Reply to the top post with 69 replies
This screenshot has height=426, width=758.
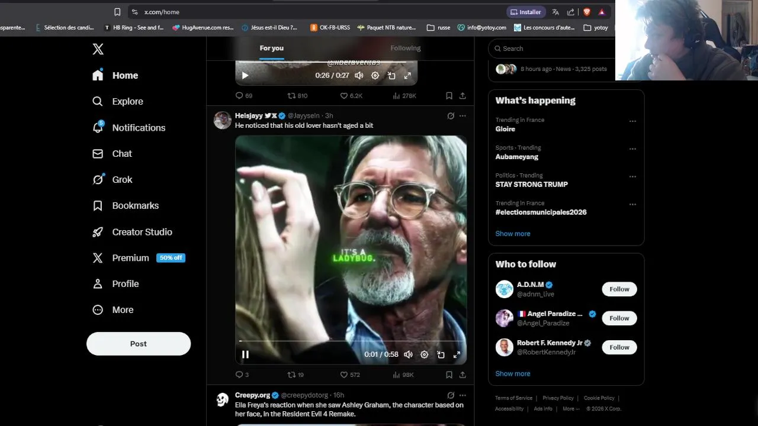click(243, 95)
